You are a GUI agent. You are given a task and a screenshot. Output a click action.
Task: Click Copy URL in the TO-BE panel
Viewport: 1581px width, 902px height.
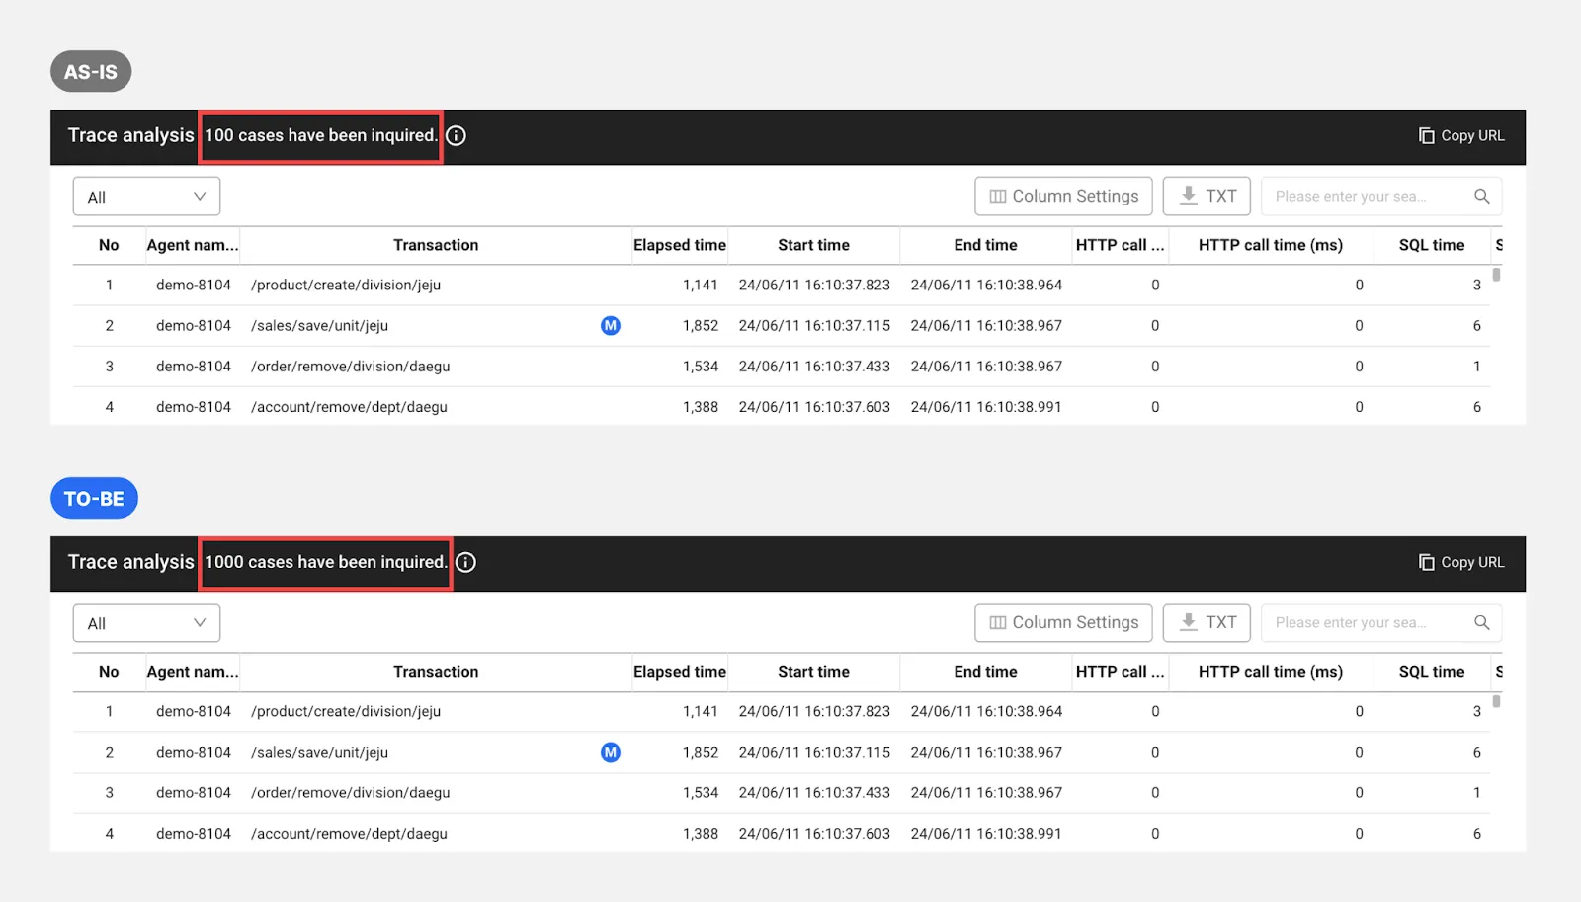pos(1461,563)
